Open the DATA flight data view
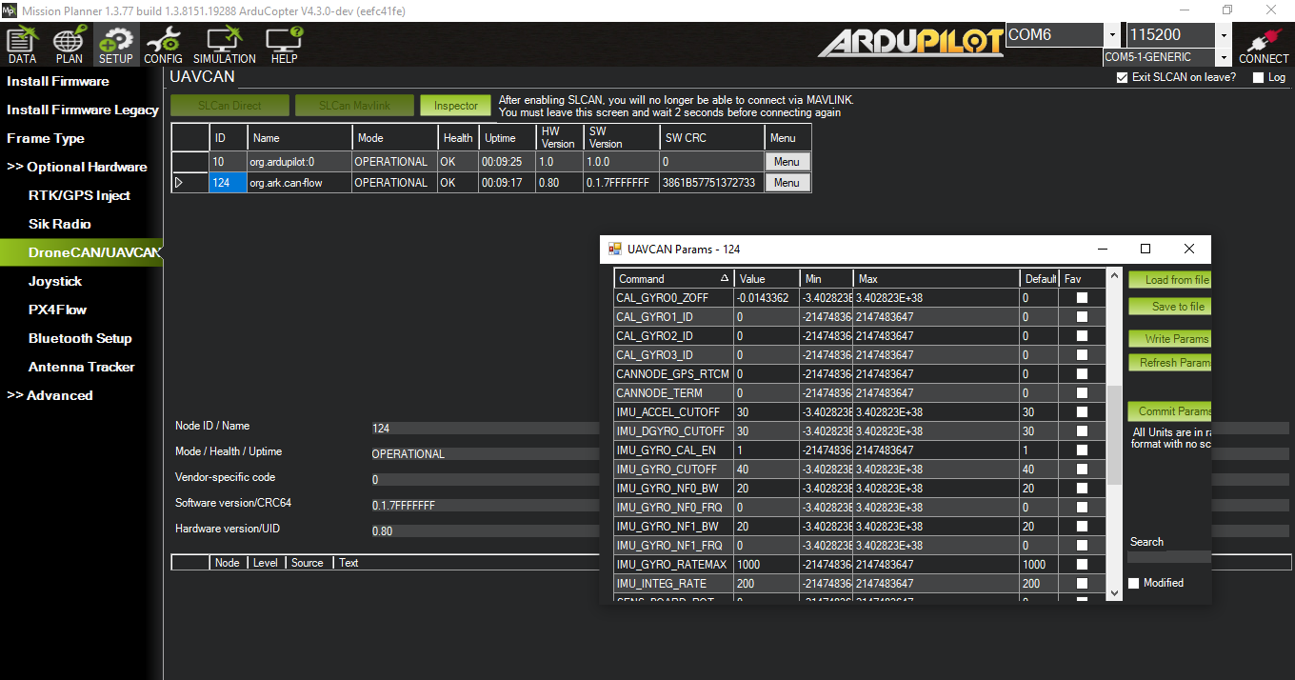Screen dimensions: 1295x680 [22, 46]
